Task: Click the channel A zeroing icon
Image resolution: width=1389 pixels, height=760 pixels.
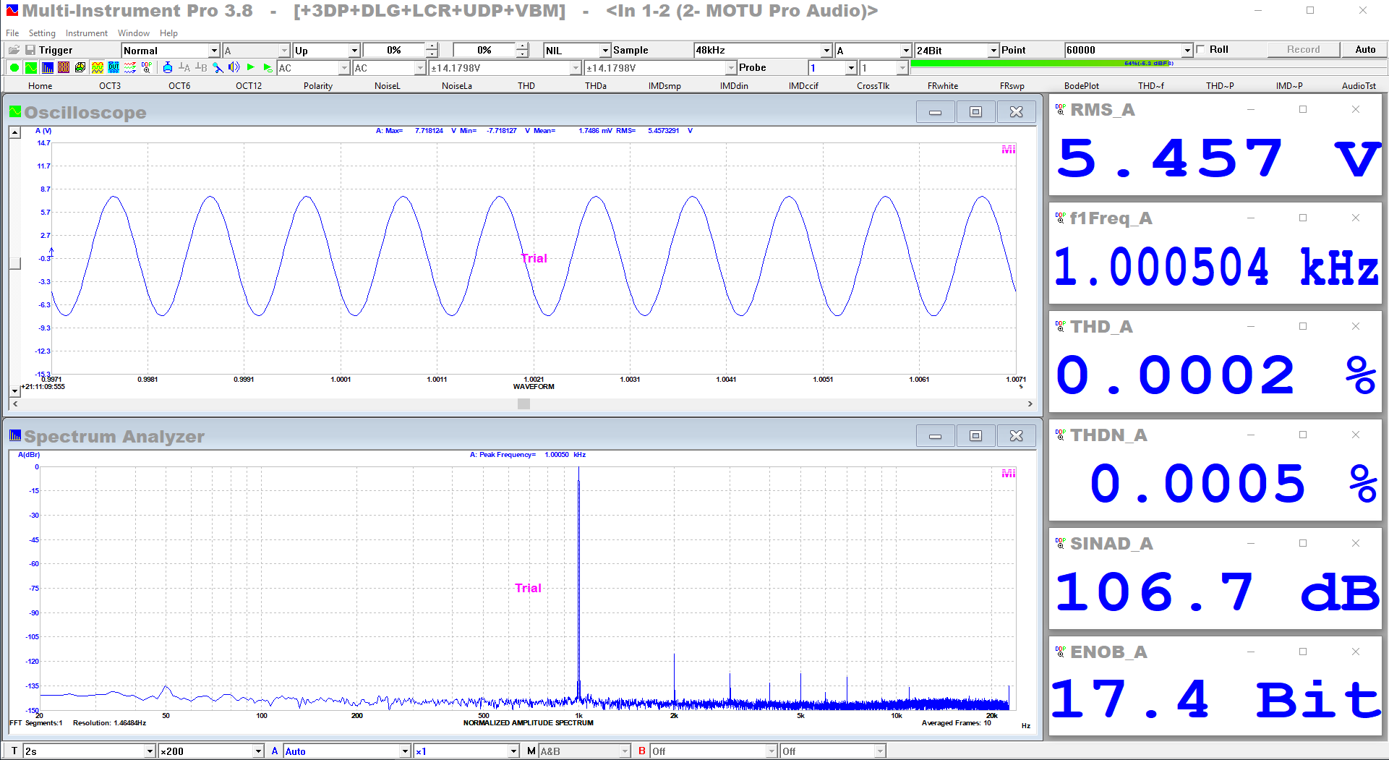Action: pyautogui.click(x=184, y=68)
